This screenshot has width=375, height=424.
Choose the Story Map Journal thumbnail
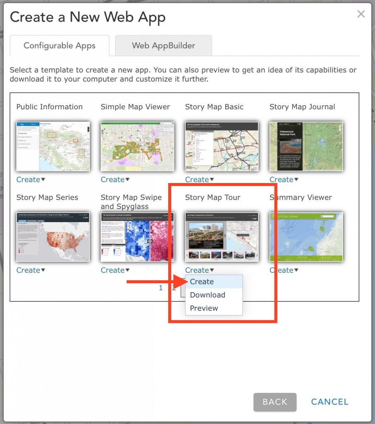pos(306,146)
